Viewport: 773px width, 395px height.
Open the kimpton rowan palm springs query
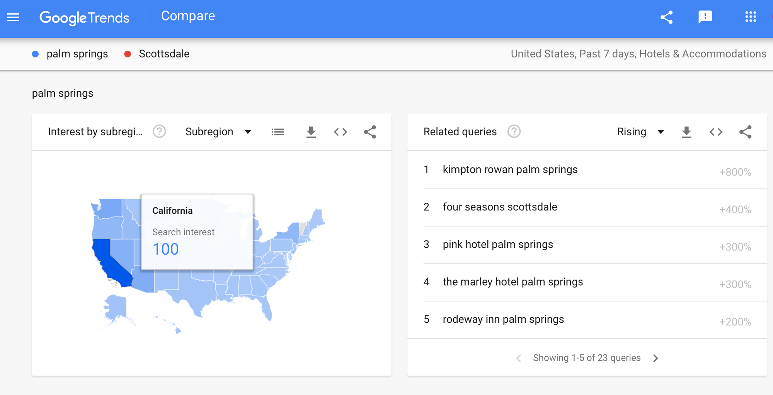tap(510, 170)
